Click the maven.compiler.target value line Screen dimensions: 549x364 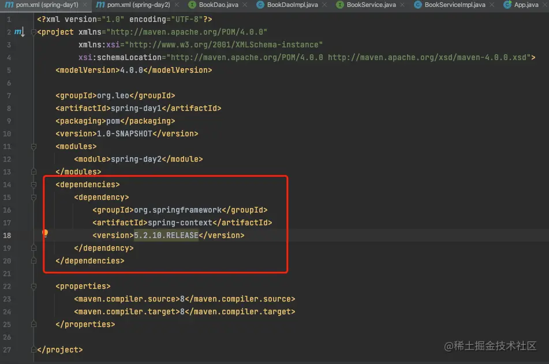coord(185,312)
